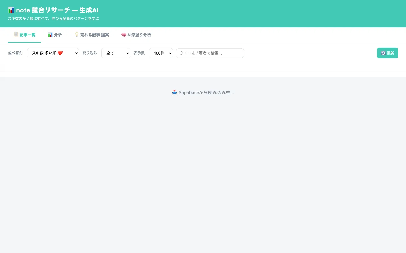This screenshot has width=406, height=253.
Task: Open the 記事一覧 tab
Action: (25, 35)
